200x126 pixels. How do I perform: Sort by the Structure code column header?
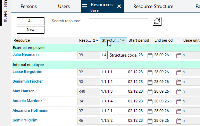(114, 40)
